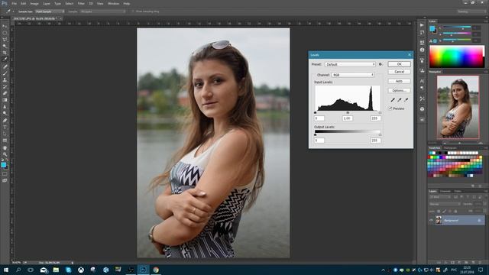
Task: Open the layer blend mode dropdown
Action: [445, 204]
